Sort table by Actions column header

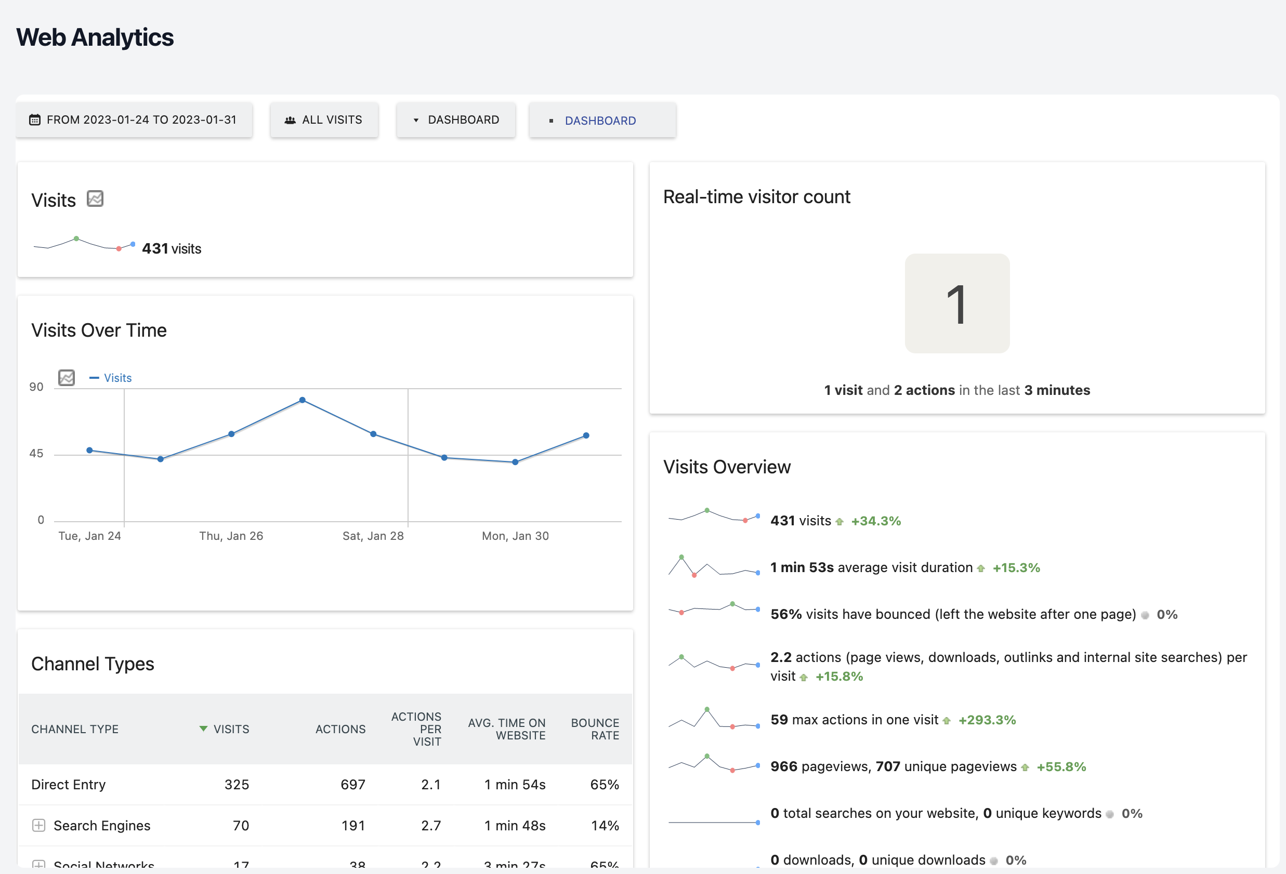340,729
